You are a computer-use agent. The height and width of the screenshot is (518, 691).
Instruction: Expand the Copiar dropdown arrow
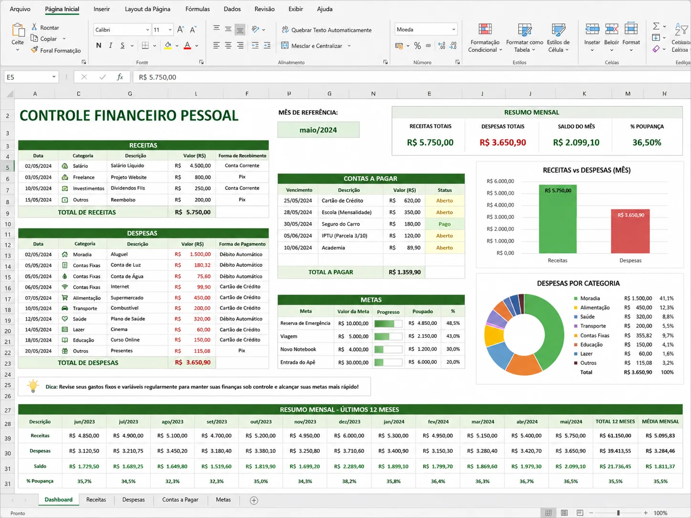64,39
